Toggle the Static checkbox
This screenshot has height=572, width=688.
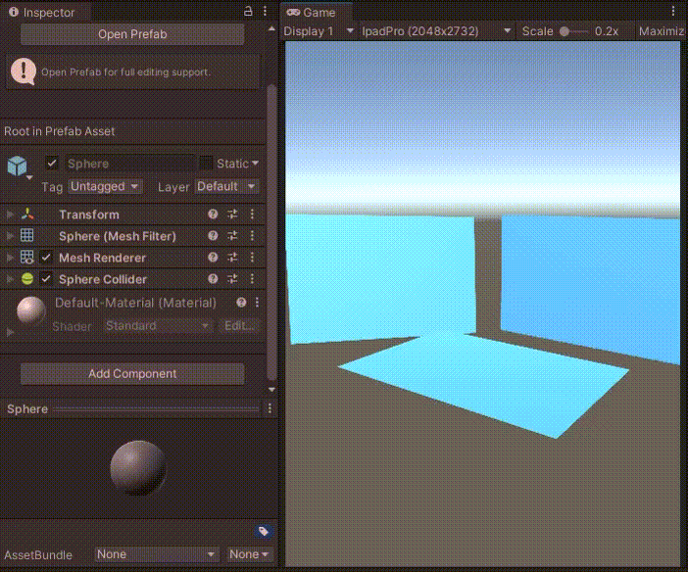coord(206,164)
